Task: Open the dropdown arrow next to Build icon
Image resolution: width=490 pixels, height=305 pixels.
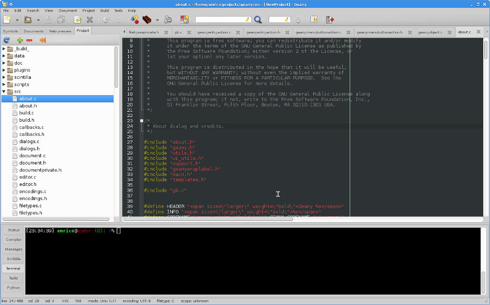Action: [157, 20]
